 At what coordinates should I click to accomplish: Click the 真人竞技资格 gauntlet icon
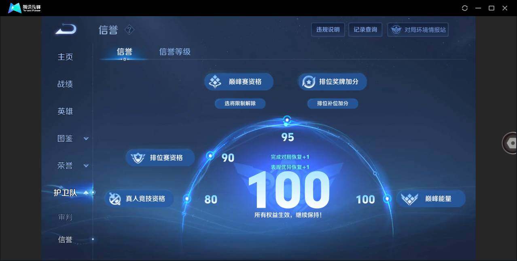[115, 198]
